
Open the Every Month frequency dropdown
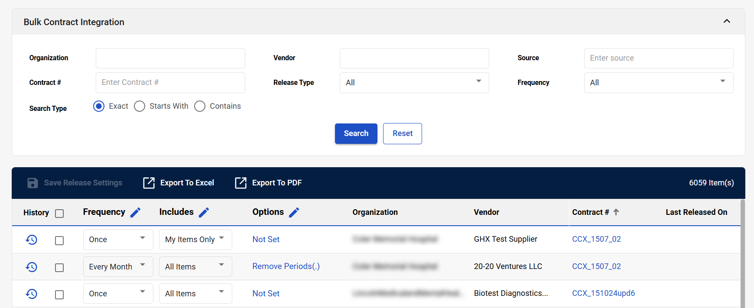click(118, 267)
